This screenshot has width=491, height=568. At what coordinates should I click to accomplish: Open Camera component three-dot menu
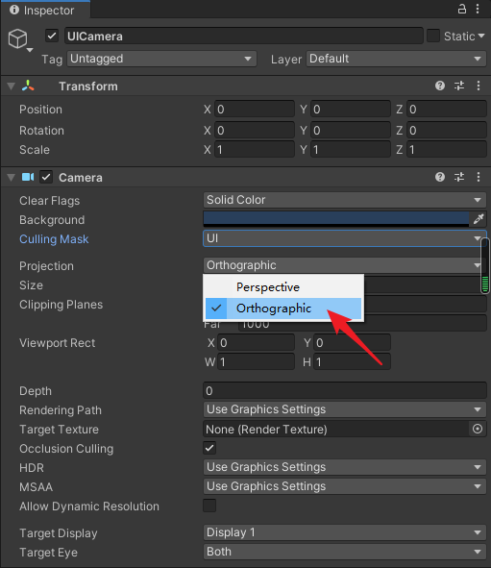coord(479,177)
